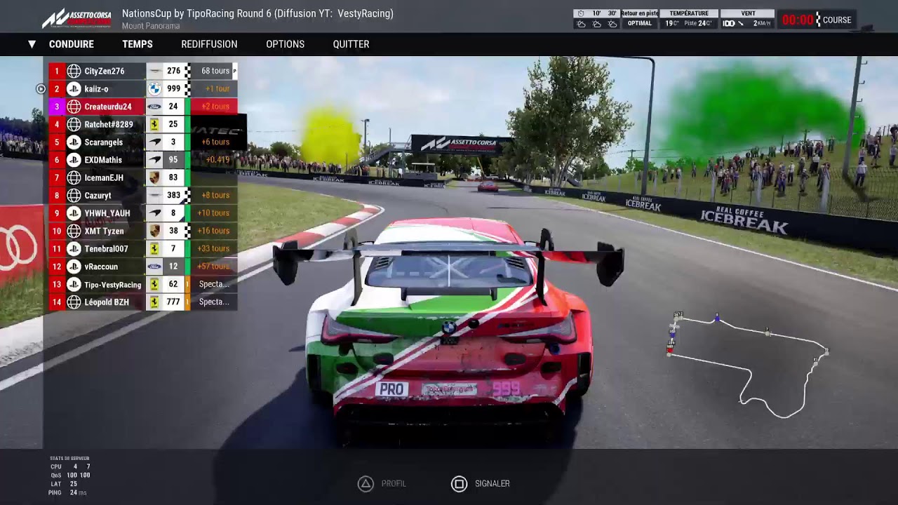The height and width of the screenshot is (505, 898).
Task: Click the PlayStation icon beside Scarangels
Action: pos(74,142)
